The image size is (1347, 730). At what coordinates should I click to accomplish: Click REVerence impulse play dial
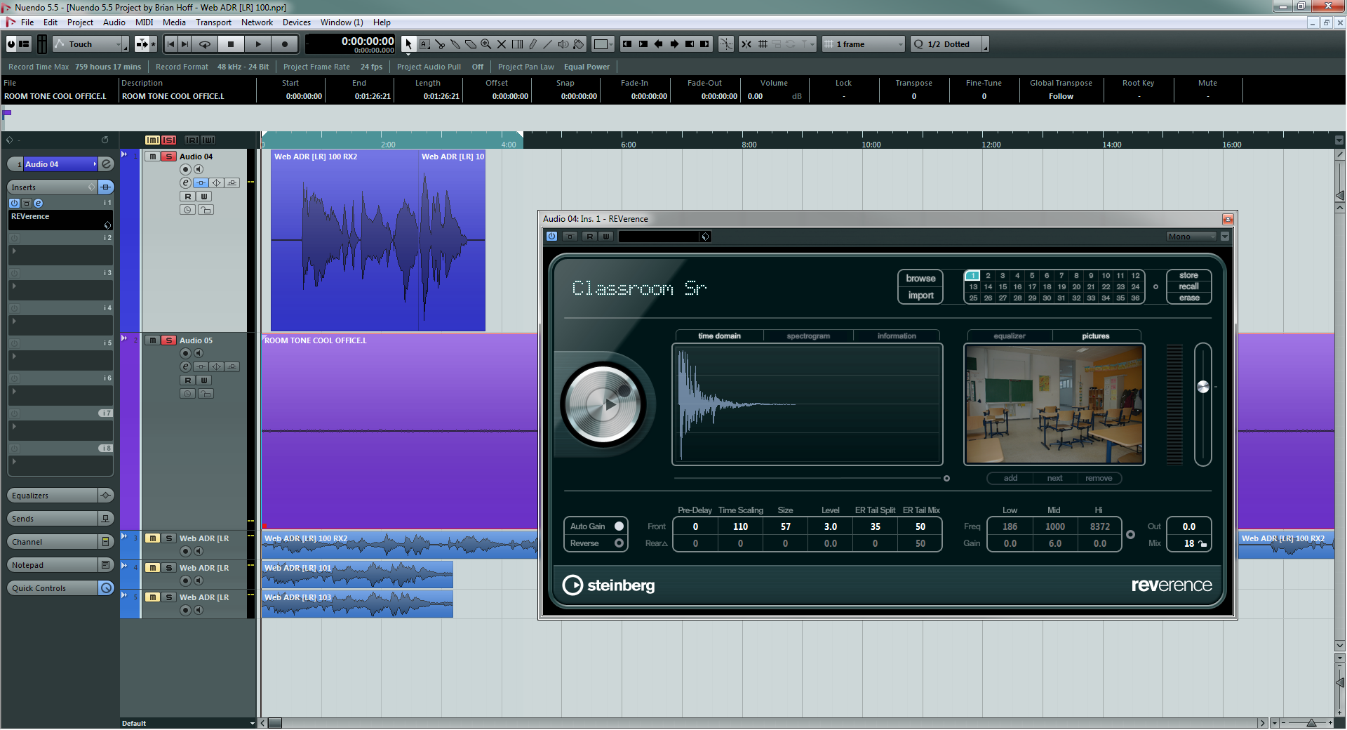pyautogui.click(x=603, y=404)
